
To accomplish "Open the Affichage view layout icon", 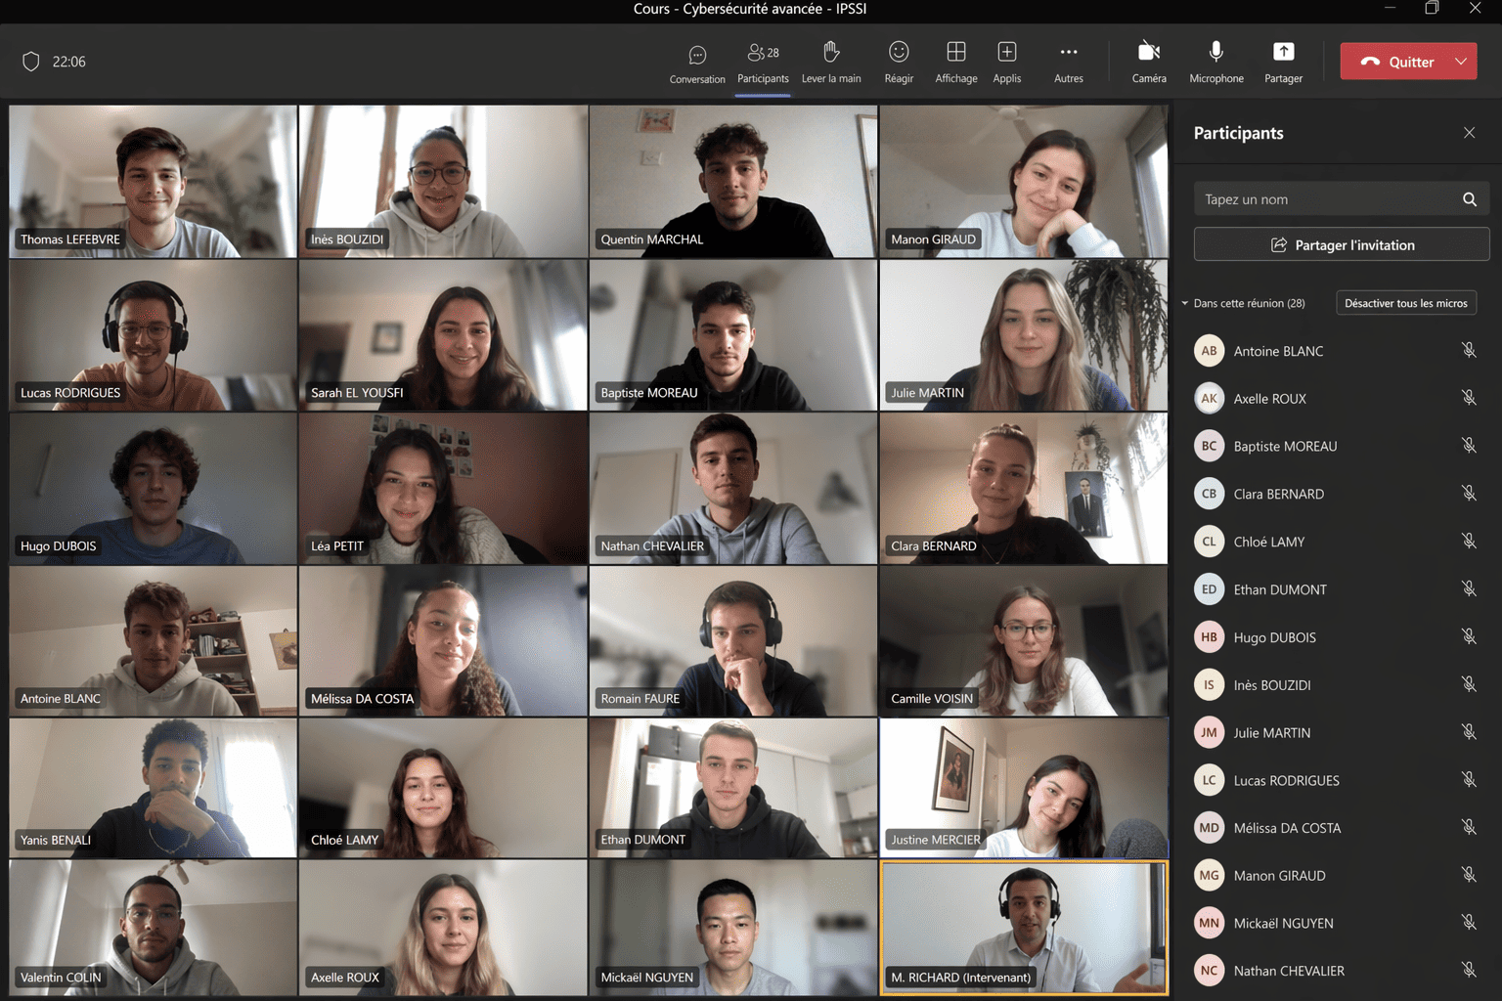I will click(x=955, y=53).
